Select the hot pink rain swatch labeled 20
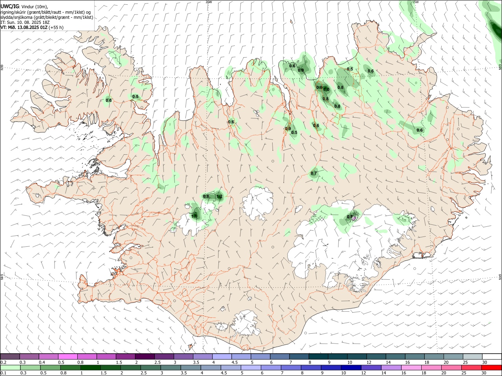Viewport: 502px width, 376px height. point(452,367)
